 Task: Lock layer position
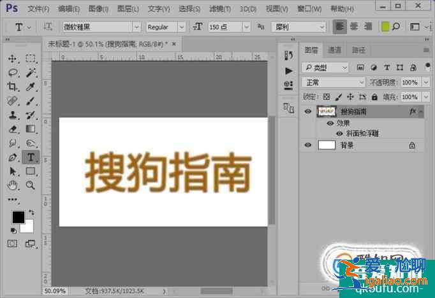click(350, 97)
